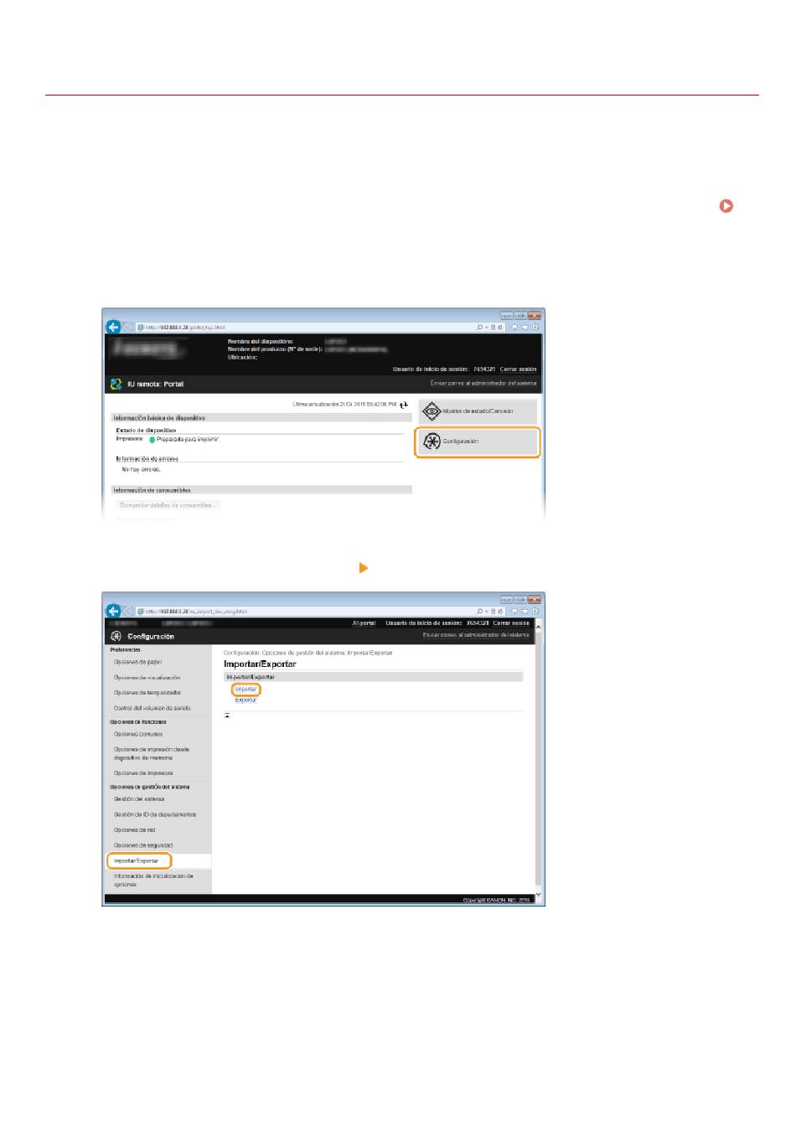Viewport: 796px width, 1147px height.
Task: Select the Exportar link
Action: (246, 700)
